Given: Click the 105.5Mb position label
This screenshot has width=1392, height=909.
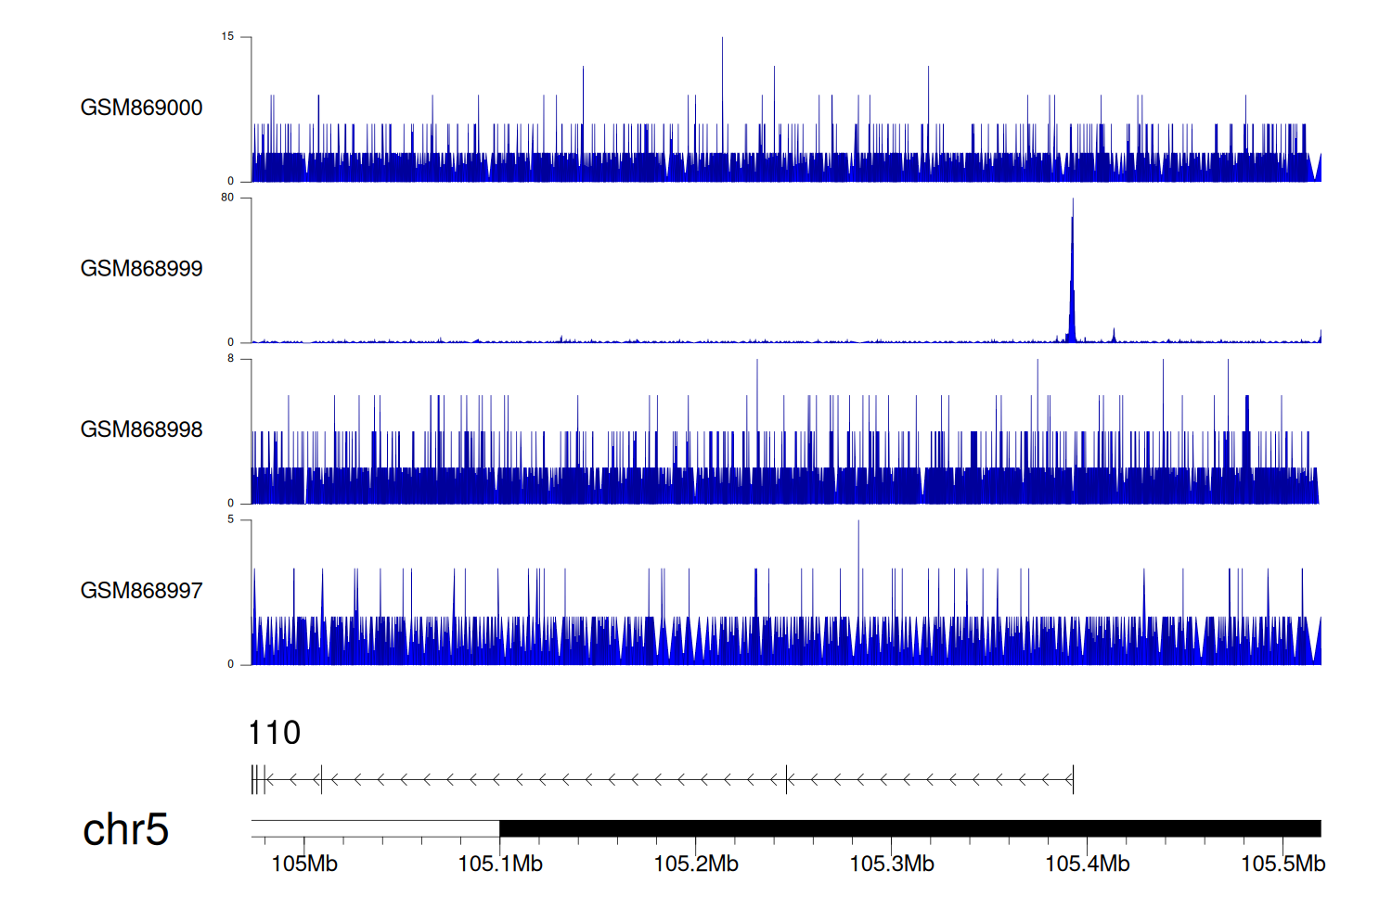Looking at the screenshot, I should 1283,864.
